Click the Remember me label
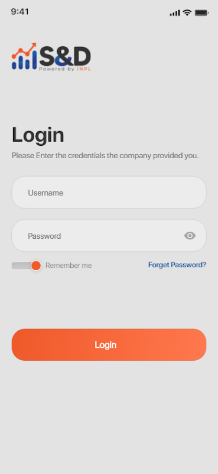Screen dimensions: 218x474 click(x=69, y=265)
